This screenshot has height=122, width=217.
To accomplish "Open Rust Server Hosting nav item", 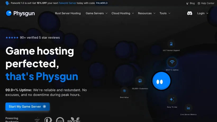I will point(68,13).
